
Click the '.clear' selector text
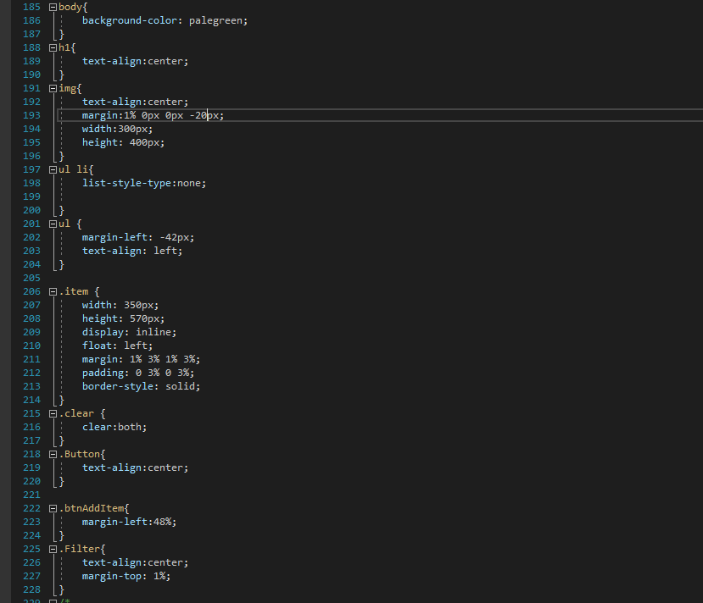[x=76, y=413]
